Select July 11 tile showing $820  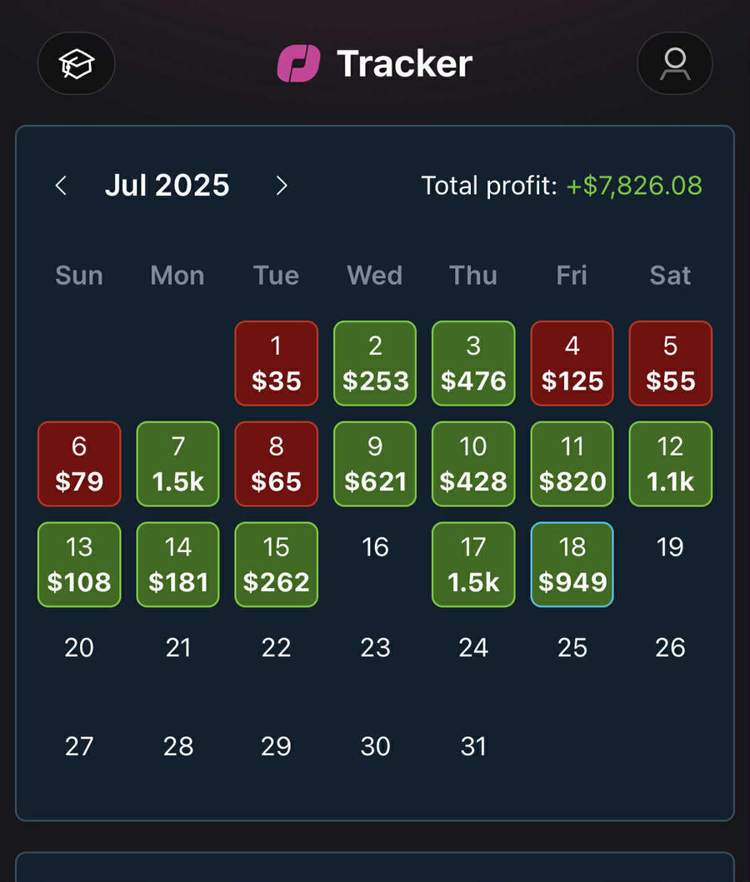[x=572, y=464]
